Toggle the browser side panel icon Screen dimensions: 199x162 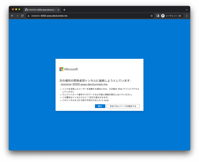158,16
